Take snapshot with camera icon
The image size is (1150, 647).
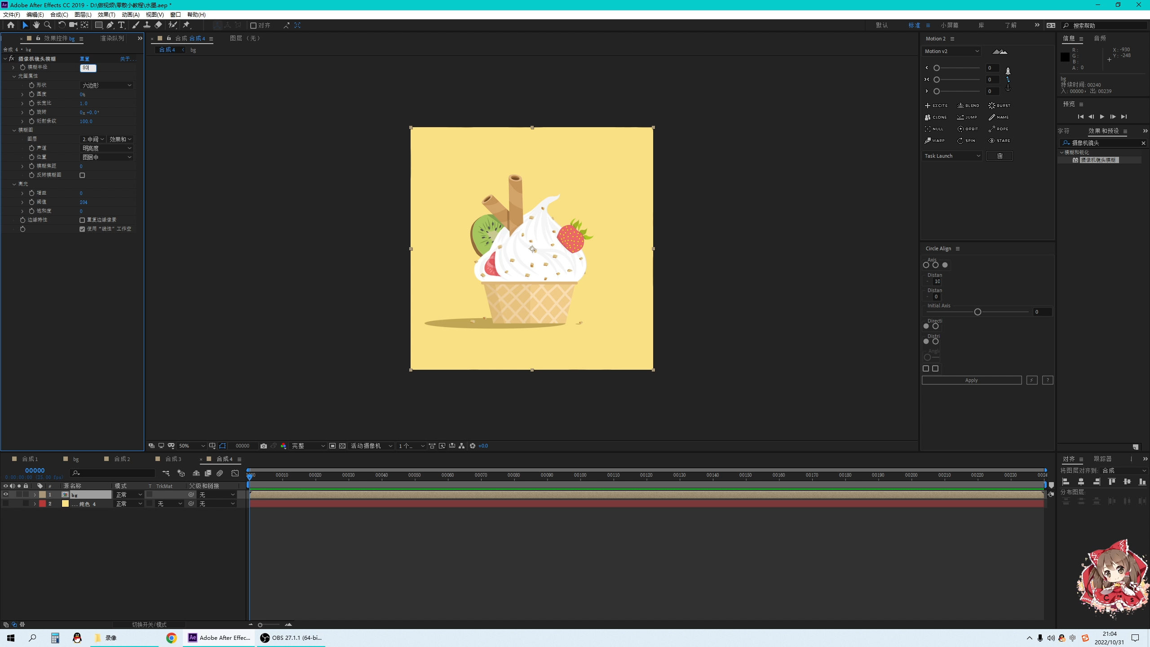point(264,446)
